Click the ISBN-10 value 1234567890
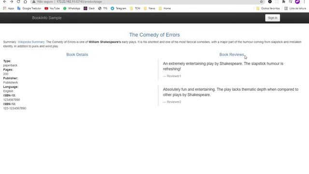 pos(12,100)
